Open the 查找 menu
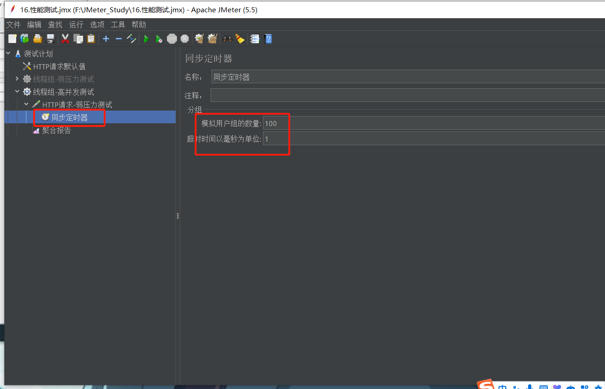The width and height of the screenshot is (605, 389). point(55,25)
